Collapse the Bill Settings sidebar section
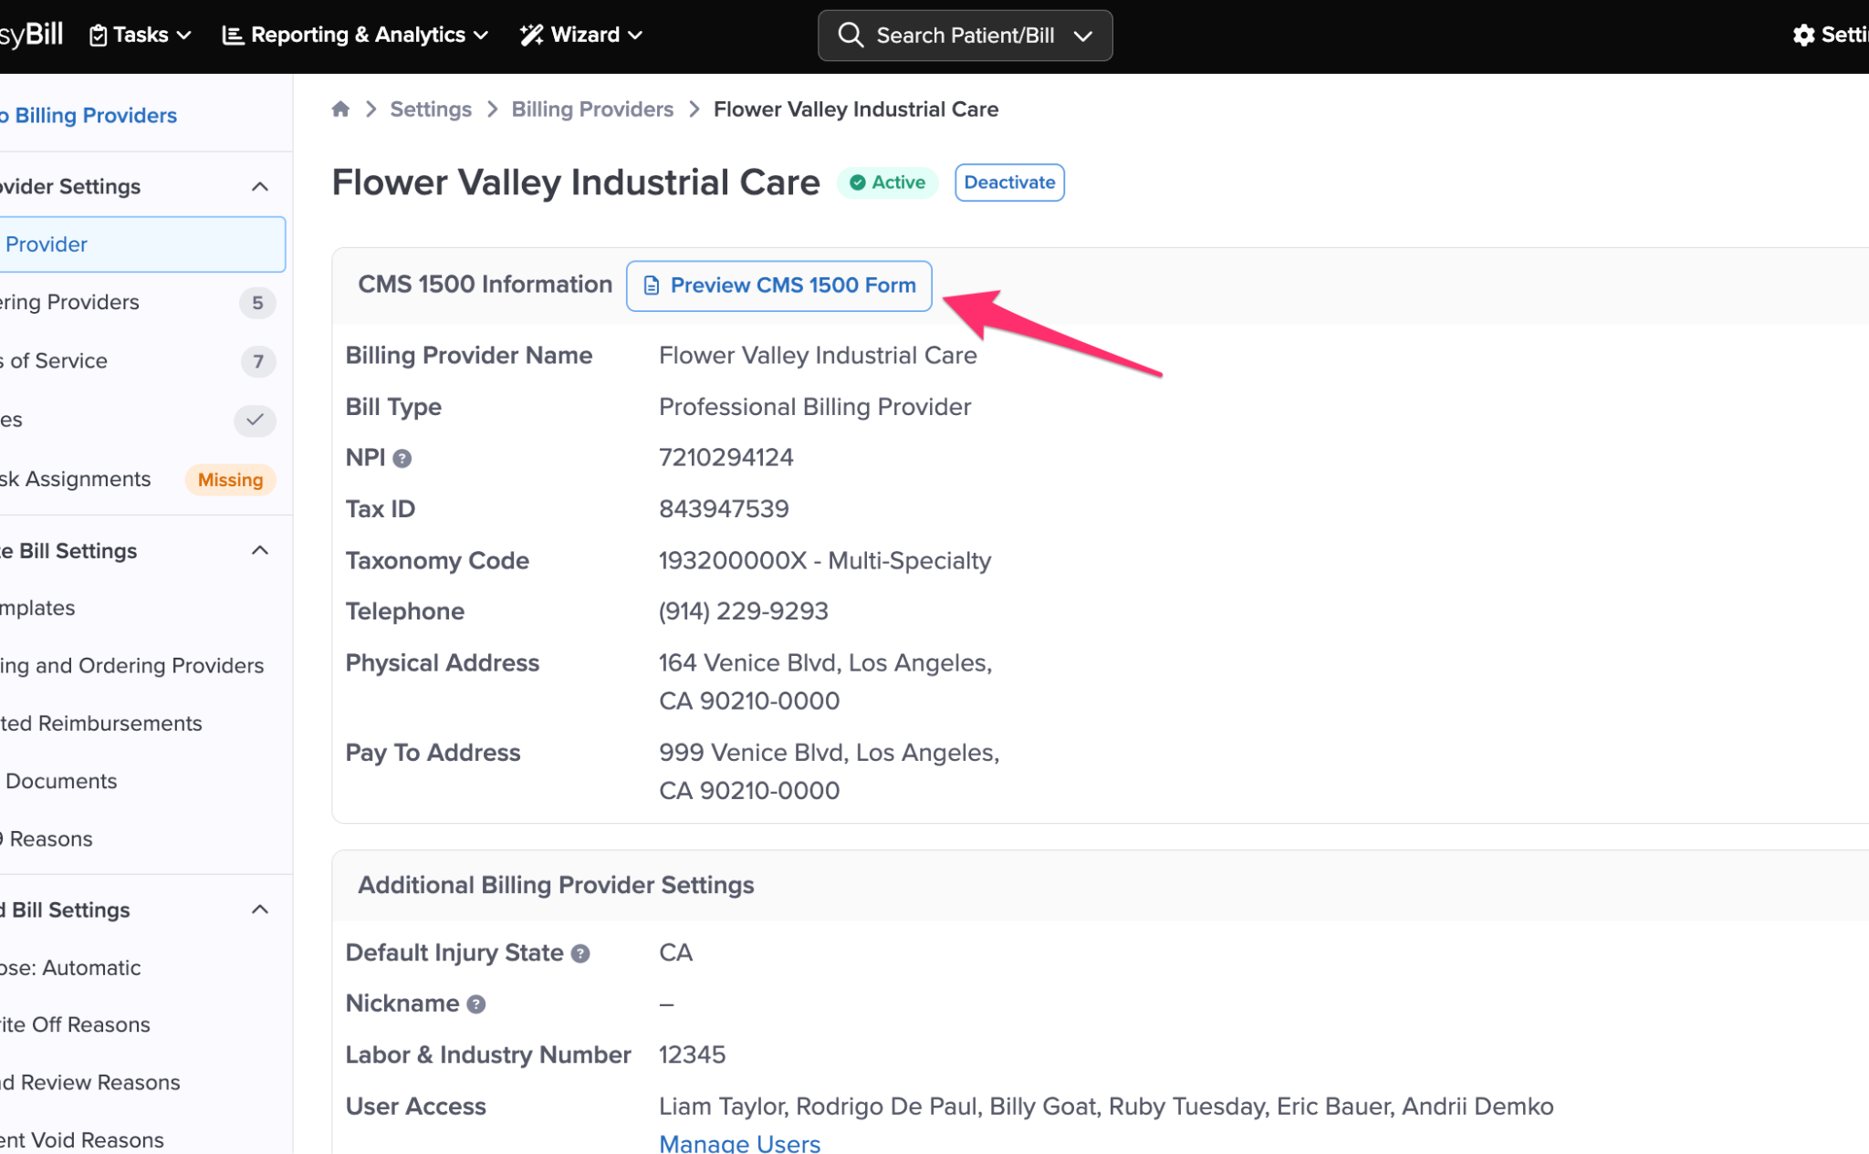The width and height of the screenshot is (1869, 1154). (260, 551)
